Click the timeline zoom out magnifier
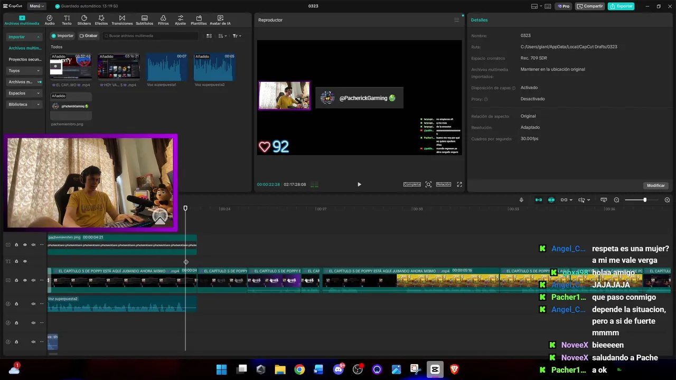 pyautogui.click(x=616, y=200)
